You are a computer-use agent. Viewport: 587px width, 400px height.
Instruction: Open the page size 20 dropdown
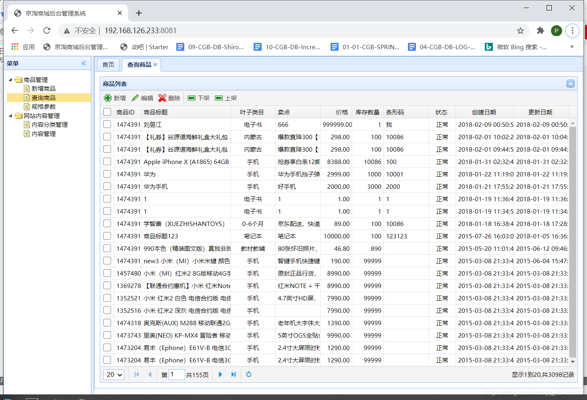point(114,374)
